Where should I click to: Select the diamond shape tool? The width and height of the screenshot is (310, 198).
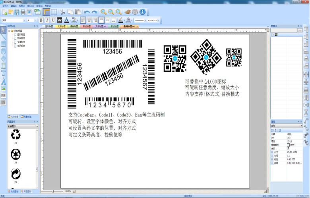3,59
